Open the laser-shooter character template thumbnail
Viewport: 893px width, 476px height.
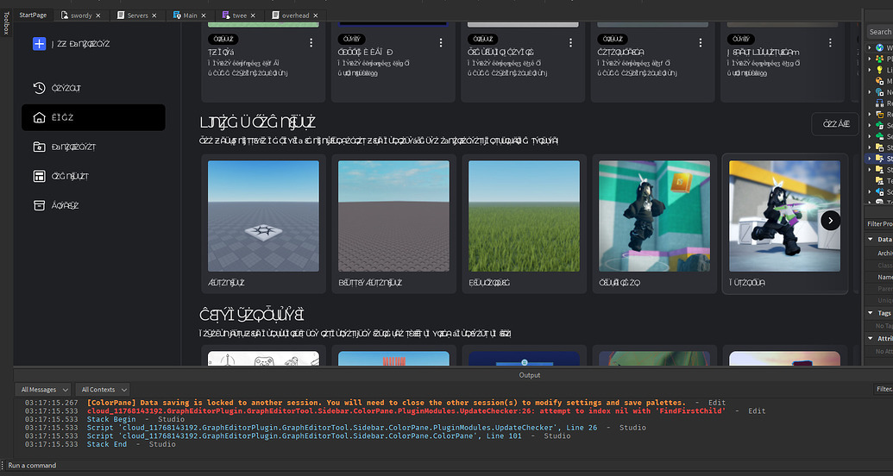(784, 216)
